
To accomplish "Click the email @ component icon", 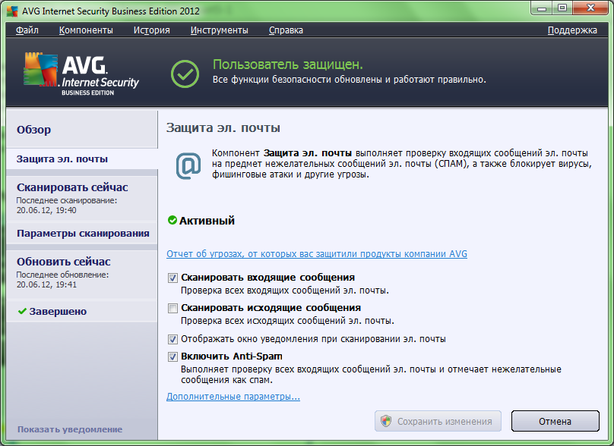I will tap(188, 166).
